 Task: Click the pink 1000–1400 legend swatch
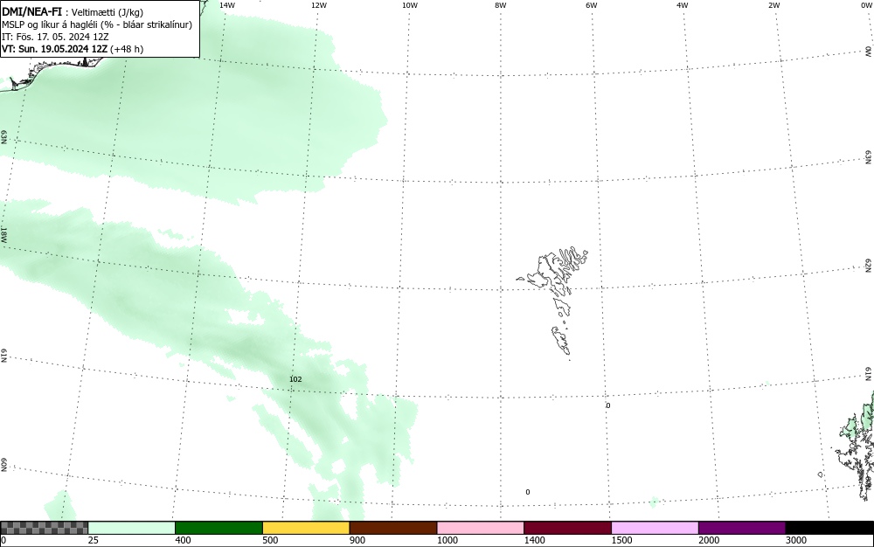coord(481,528)
